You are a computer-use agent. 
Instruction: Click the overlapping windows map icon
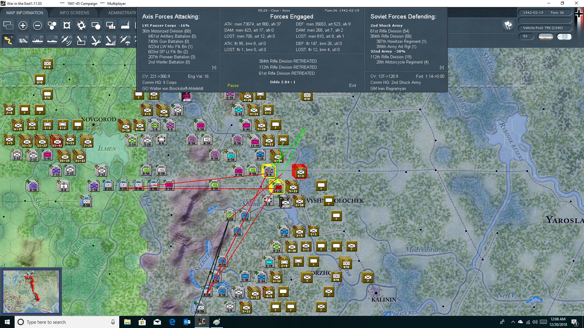tap(8, 26)
